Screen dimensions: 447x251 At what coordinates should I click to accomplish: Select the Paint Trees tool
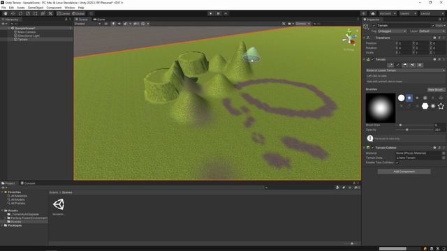coord(405,65)
